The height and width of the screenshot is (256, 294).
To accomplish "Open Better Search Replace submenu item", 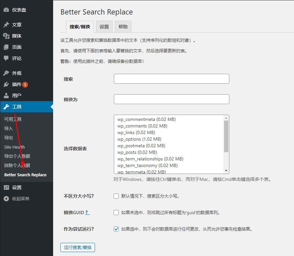I will [25, 175].
